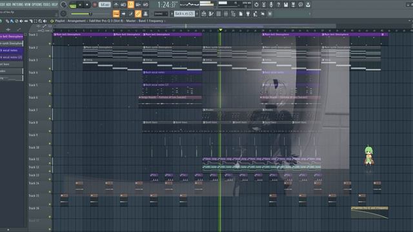Image resolution: width=413 pixels, height=232 pixels.
Task: Select the draw pencil tool in Playlist toolbar
Action: coord(7,21)
